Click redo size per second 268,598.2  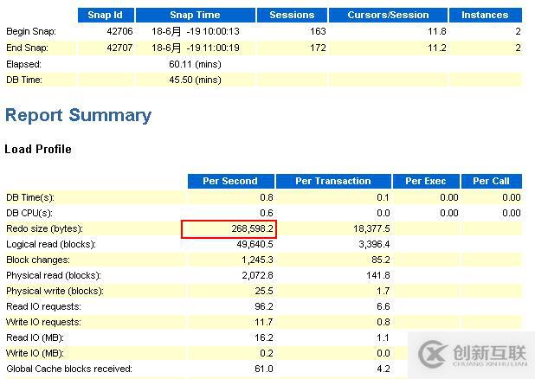(252, 228)
